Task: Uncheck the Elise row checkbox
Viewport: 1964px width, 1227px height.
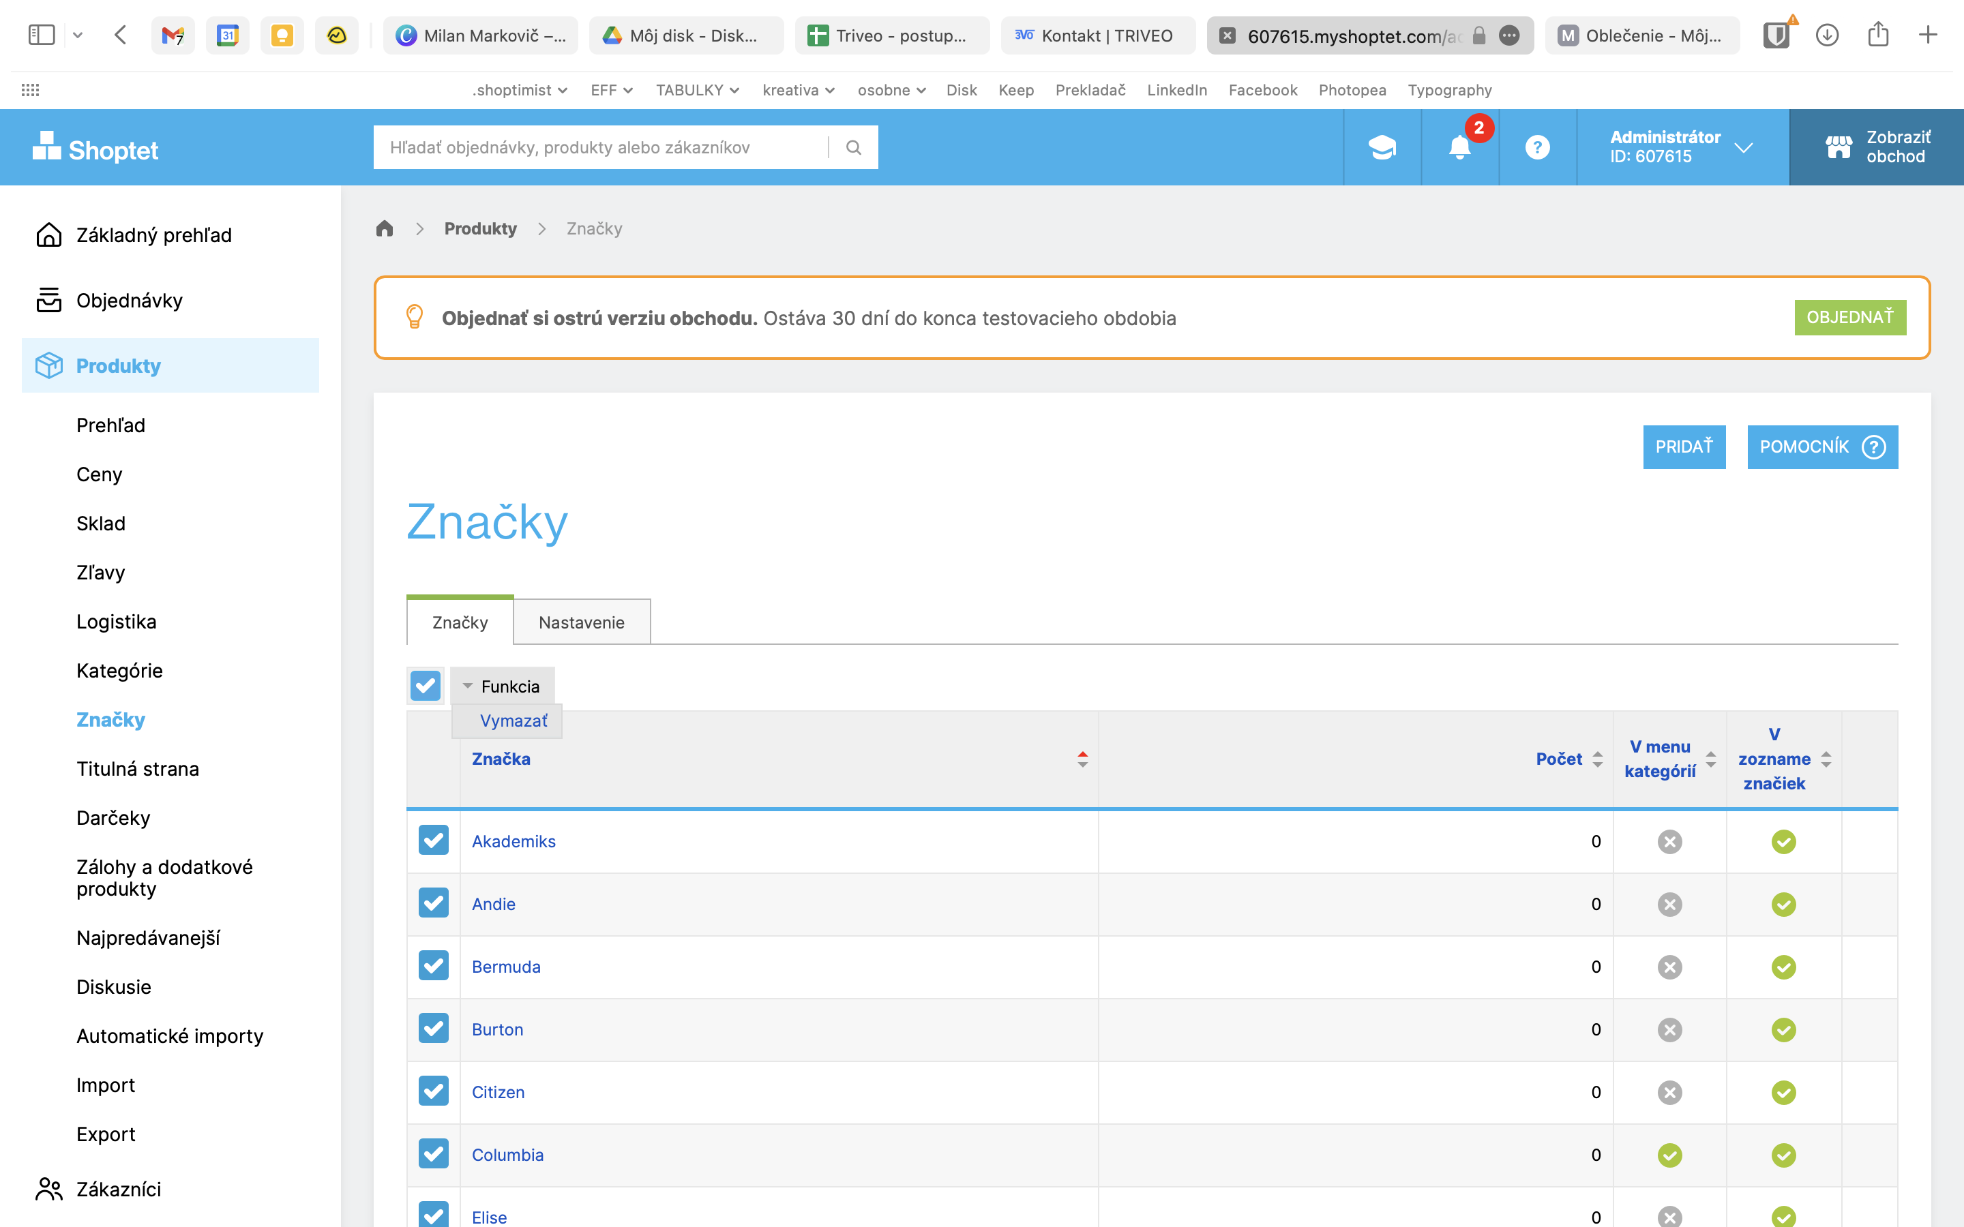Action: 434,1214
